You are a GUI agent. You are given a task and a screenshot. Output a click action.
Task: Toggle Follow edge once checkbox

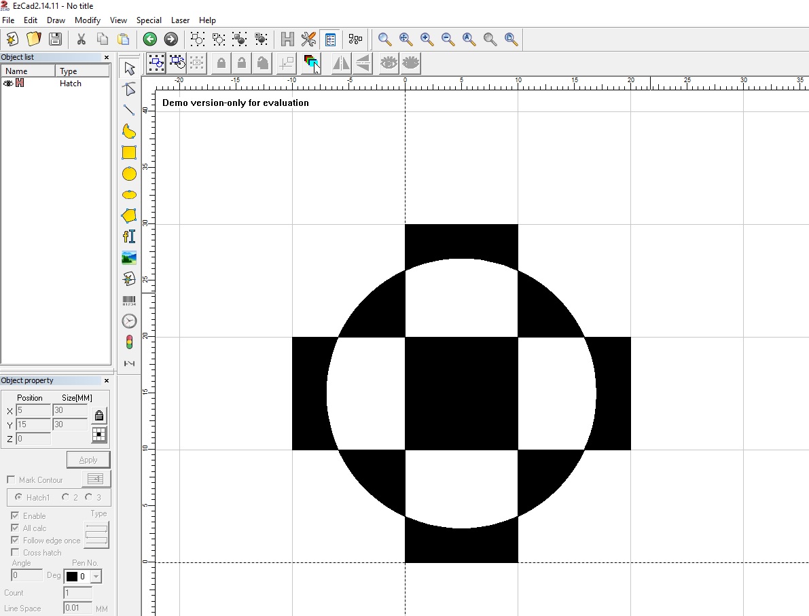tap(15, 540)
